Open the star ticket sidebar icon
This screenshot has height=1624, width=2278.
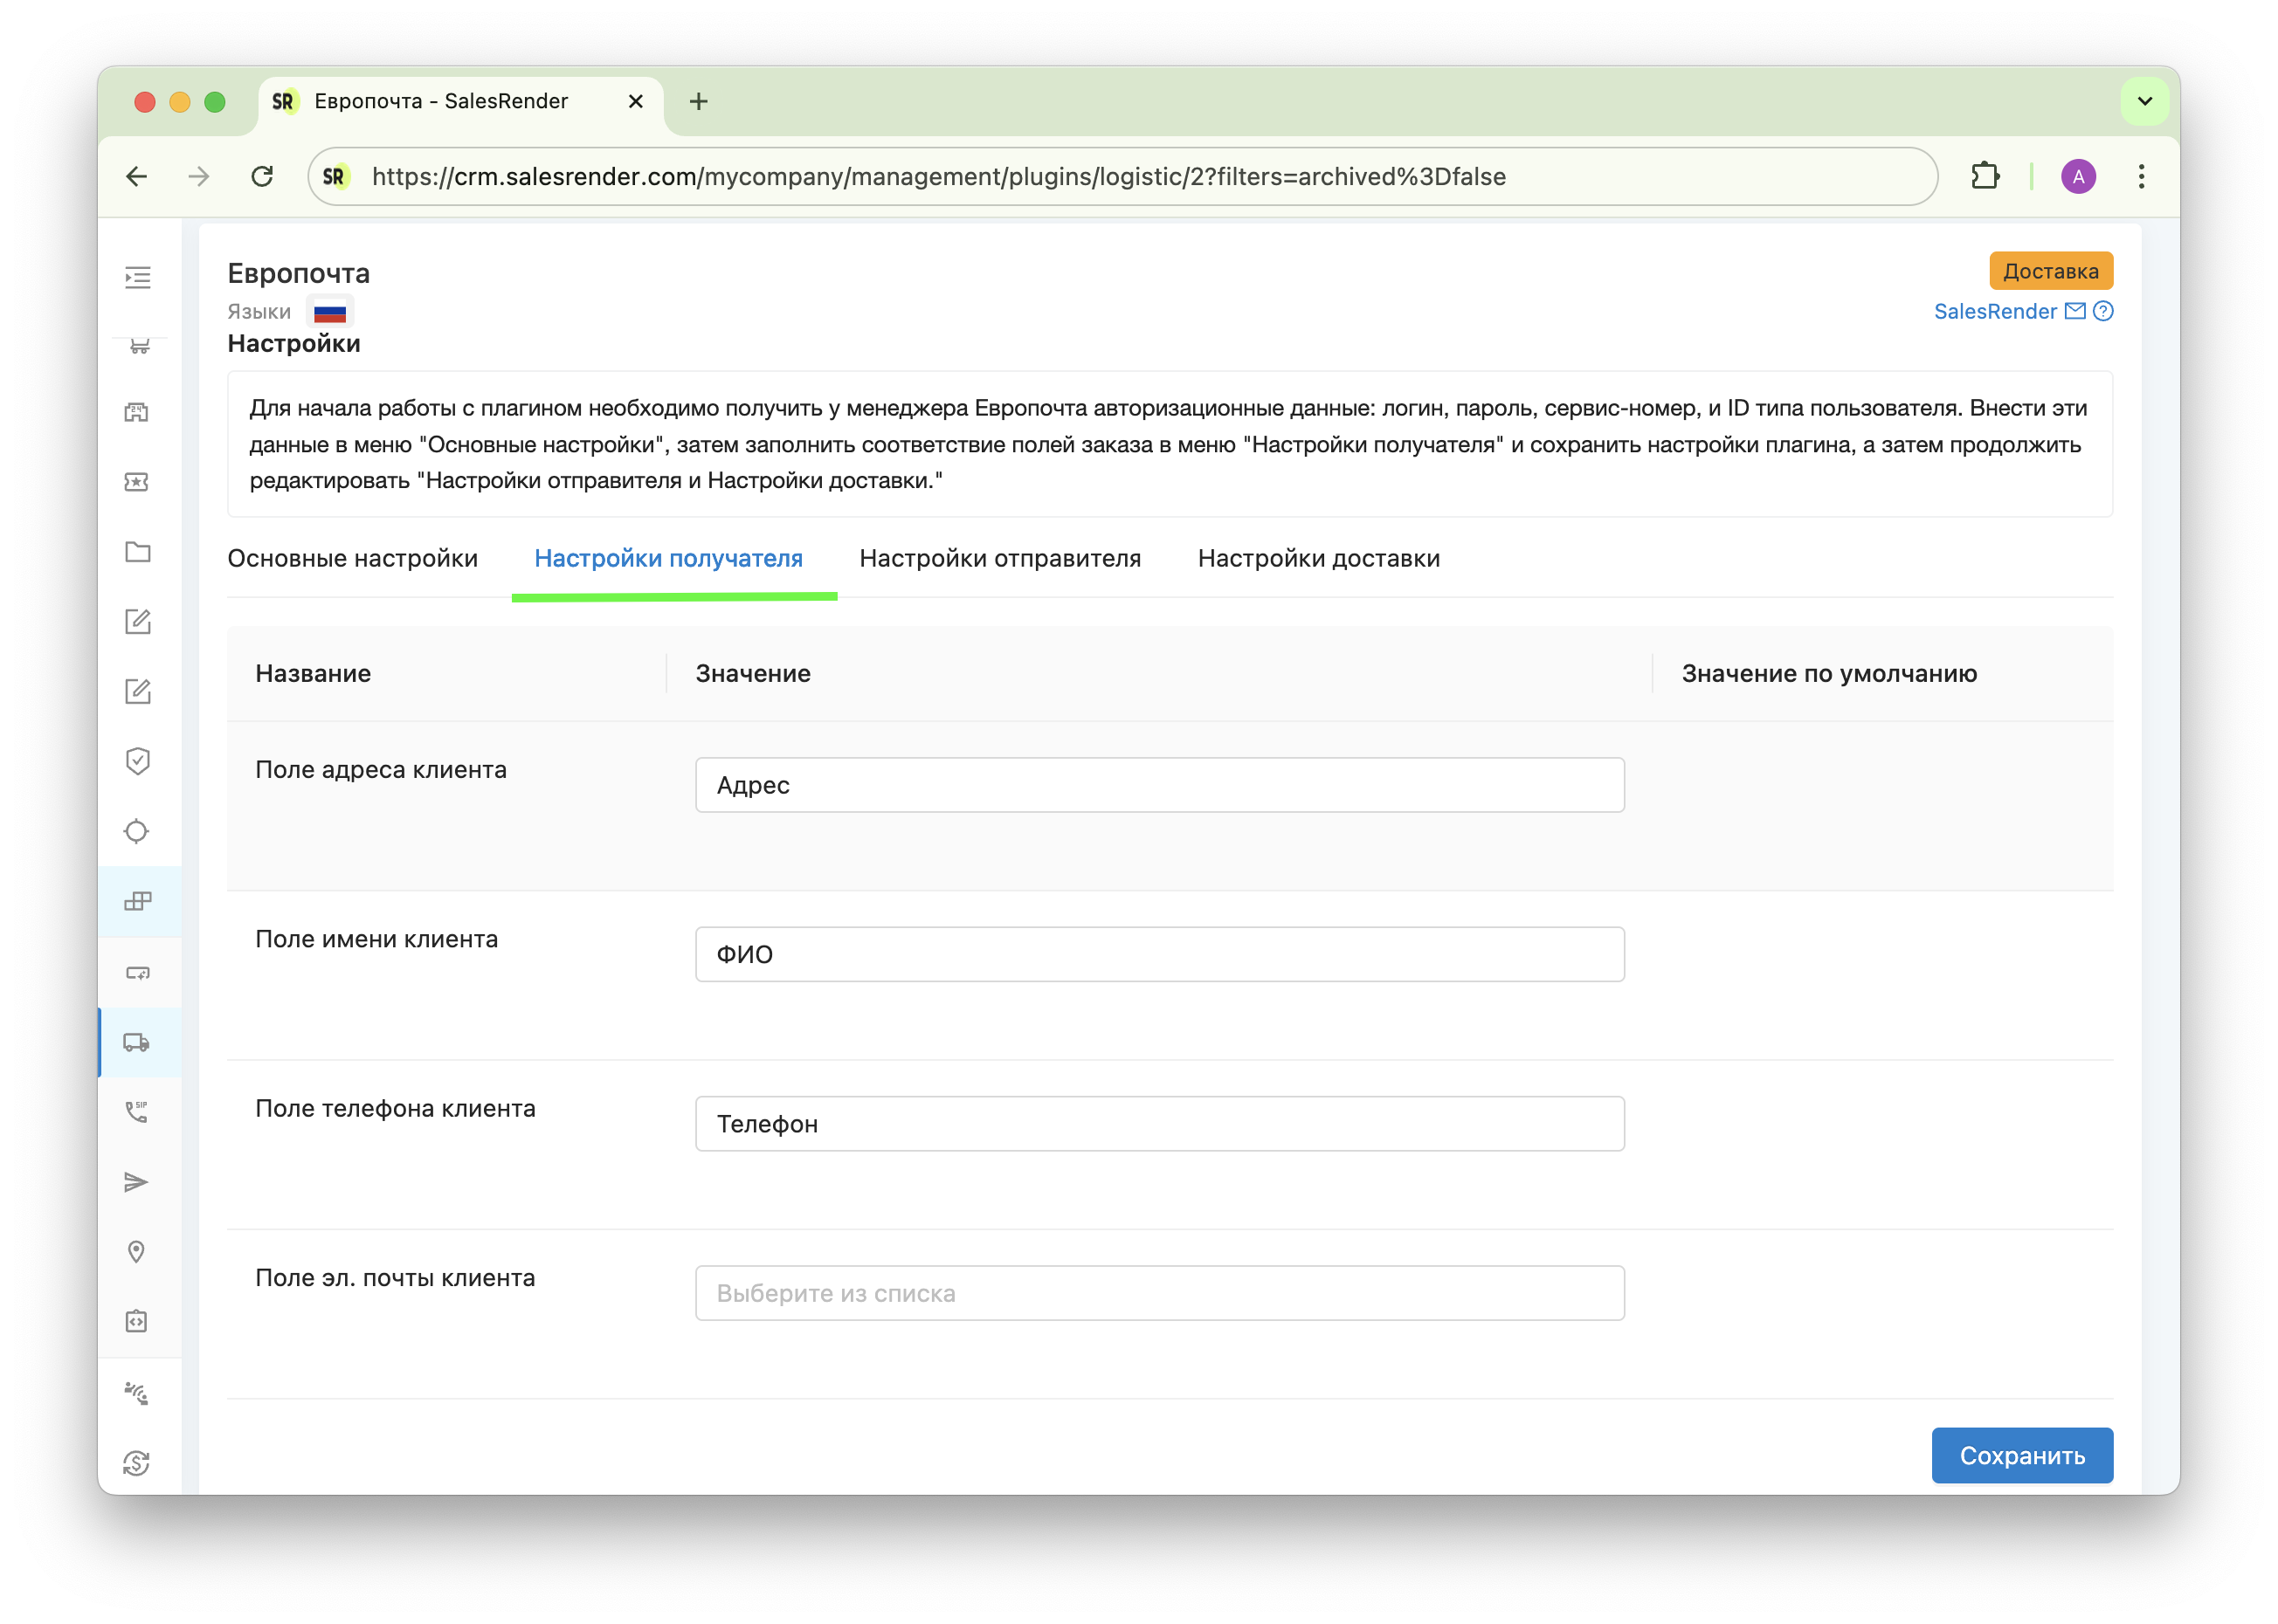(x=137, y=482)
